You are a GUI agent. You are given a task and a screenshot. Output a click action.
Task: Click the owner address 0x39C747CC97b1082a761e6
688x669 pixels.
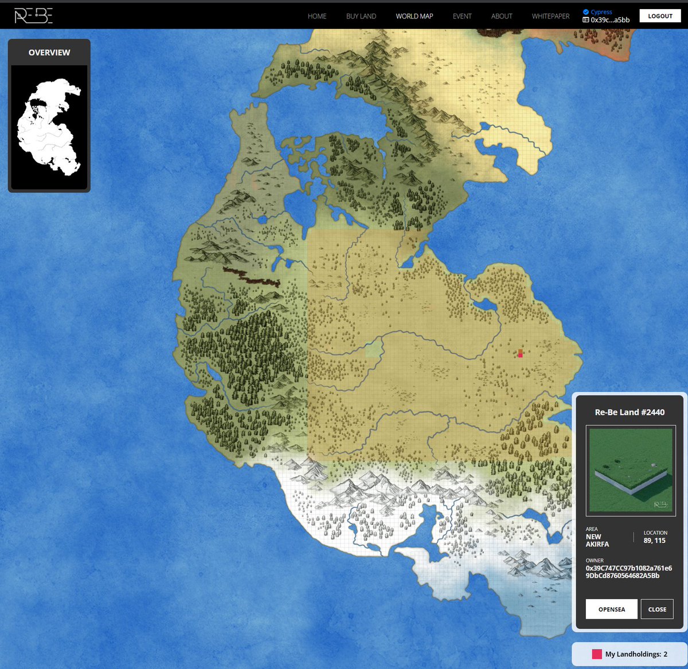pos(629,568)
